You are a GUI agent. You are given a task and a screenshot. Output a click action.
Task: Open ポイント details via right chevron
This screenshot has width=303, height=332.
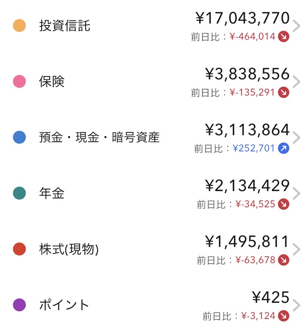click(x=297, y=305)
